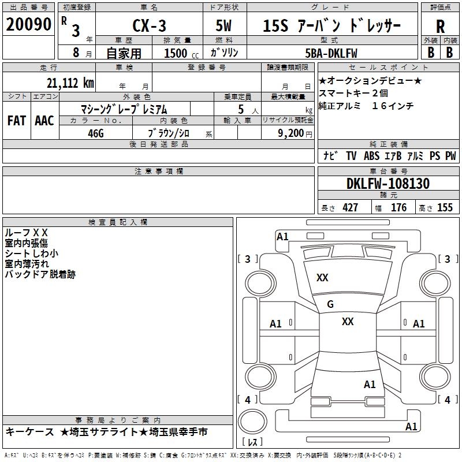Click the large R evaluation score
Image resolution: width=462 pixels, height=462 pixels.
440,26
